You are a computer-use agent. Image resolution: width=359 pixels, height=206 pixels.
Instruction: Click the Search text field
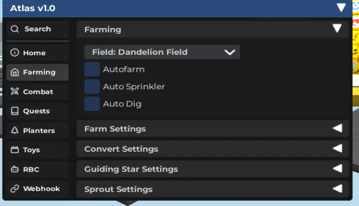tap(43, 29)
